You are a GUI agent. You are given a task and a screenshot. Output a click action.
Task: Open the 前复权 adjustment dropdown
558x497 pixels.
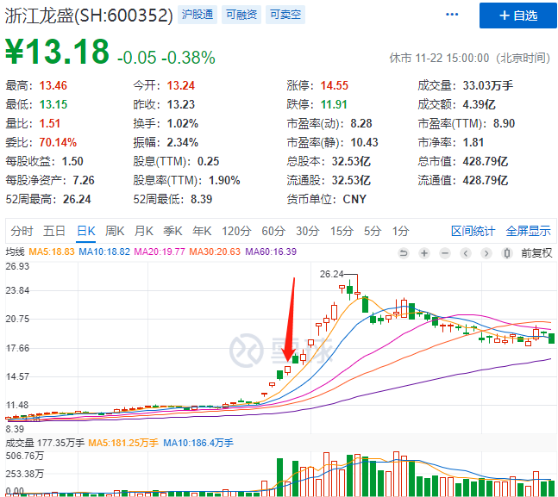536,253
